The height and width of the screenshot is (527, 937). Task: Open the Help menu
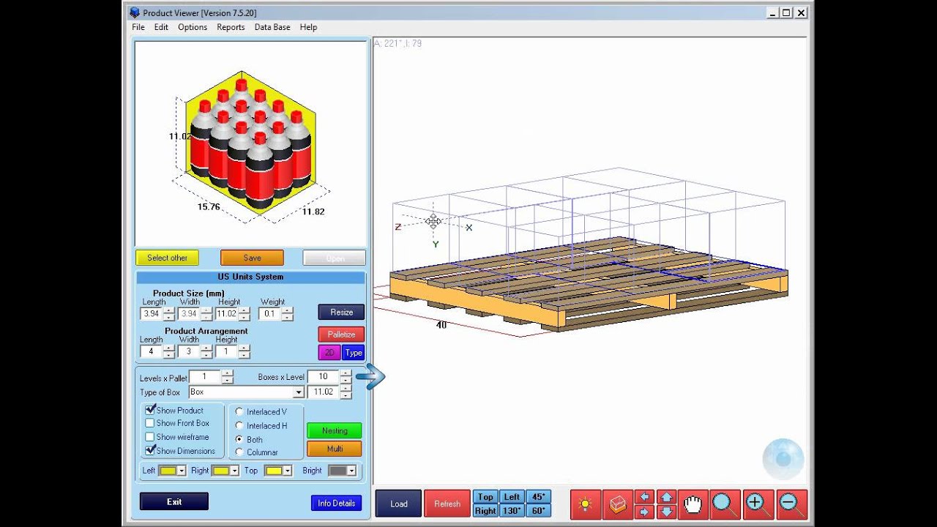pyautogui.click(x=308, y=27)
